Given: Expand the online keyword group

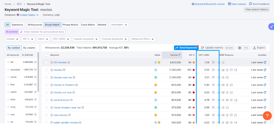Looking at the screenshot, I should (x=8, y=77).
